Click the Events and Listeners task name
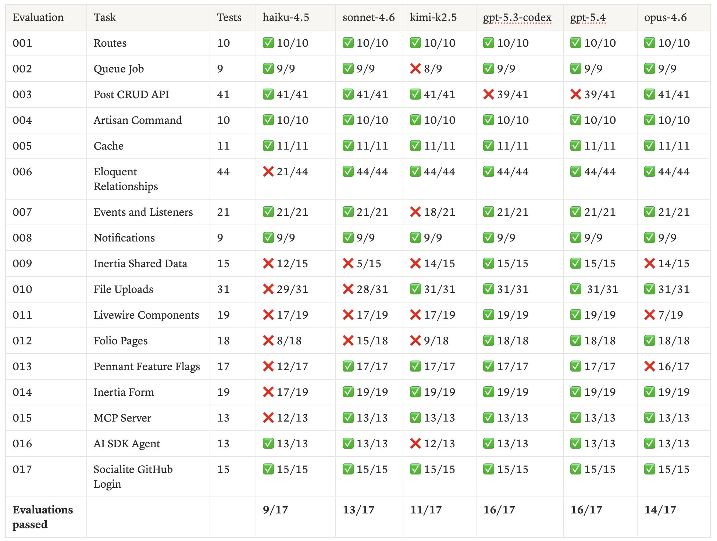This screenshot has height=541, width=717. tap(143, 212)
